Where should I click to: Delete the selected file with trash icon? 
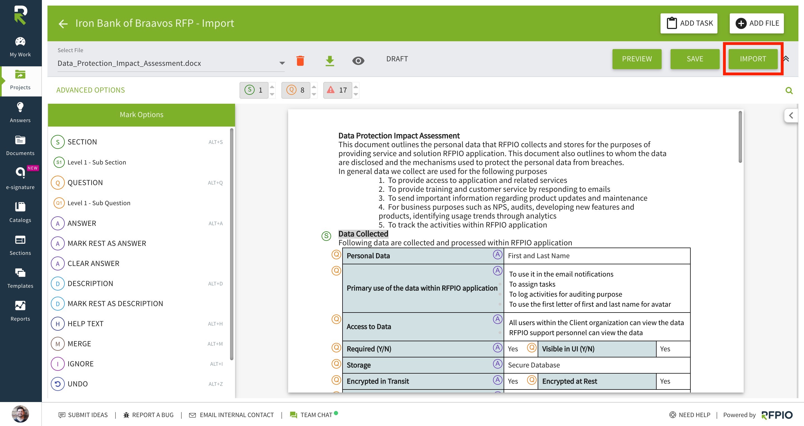click(x=300, y=60)
